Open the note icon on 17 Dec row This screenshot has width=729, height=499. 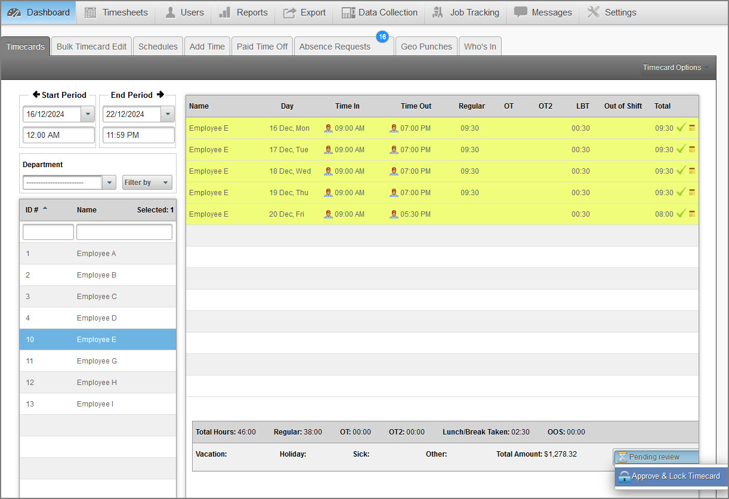pos(692,149)
